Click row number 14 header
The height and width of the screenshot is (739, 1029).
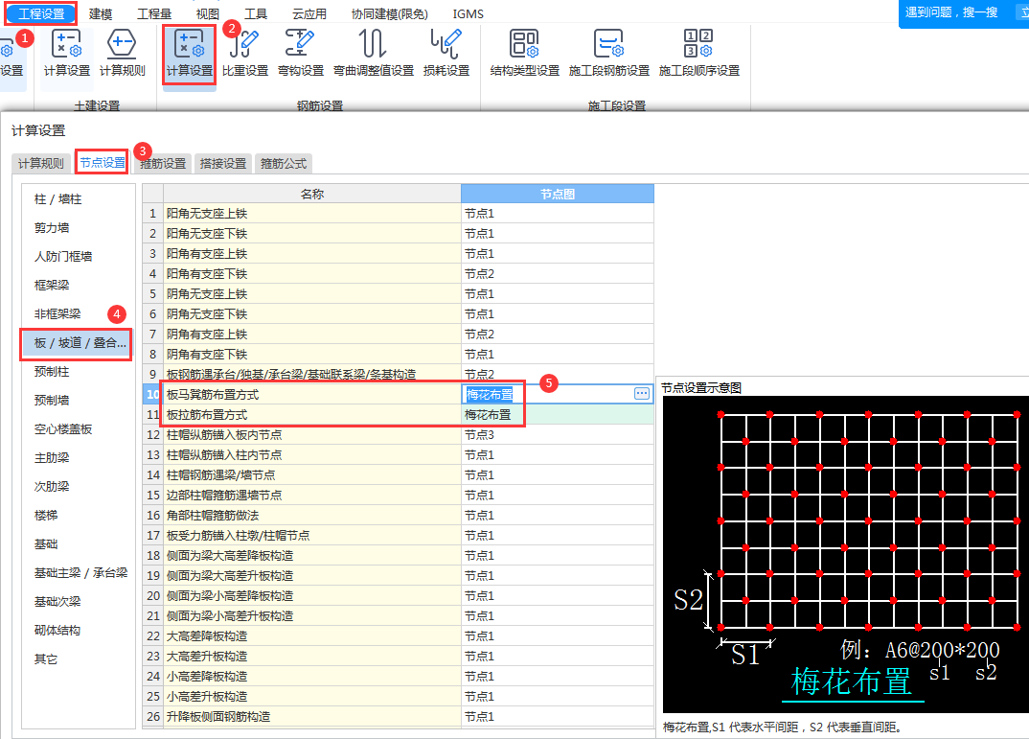click(x=153, y=475)
